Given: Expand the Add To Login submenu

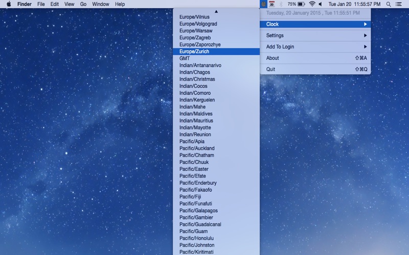Looking at the screenshot, I should [x=315, y=47].
